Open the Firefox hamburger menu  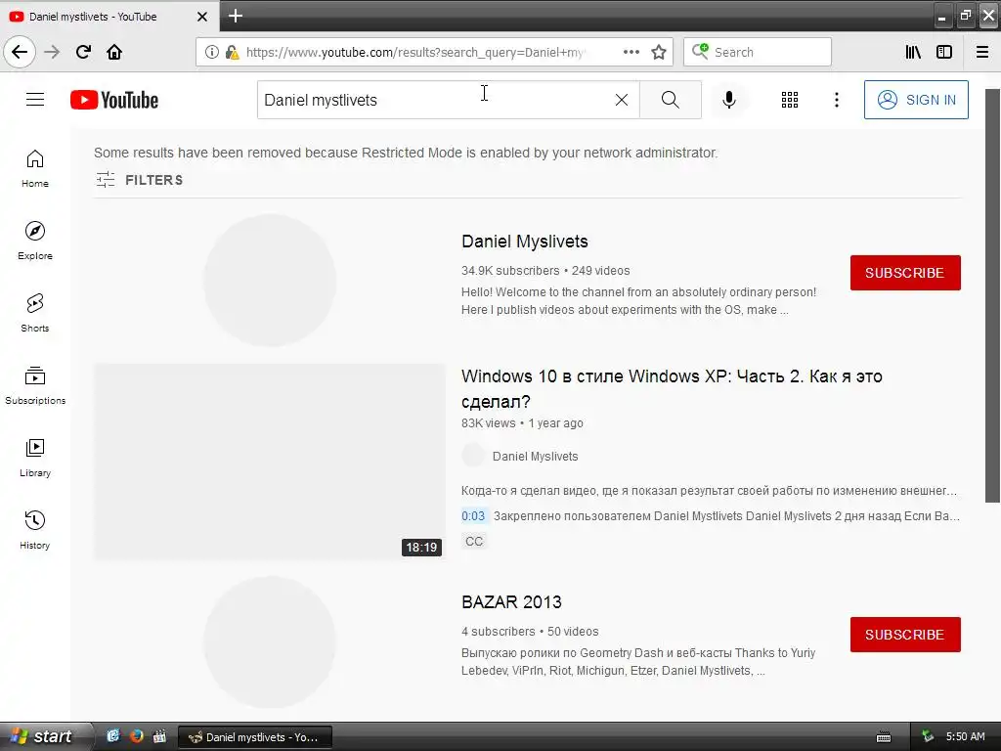982,52
